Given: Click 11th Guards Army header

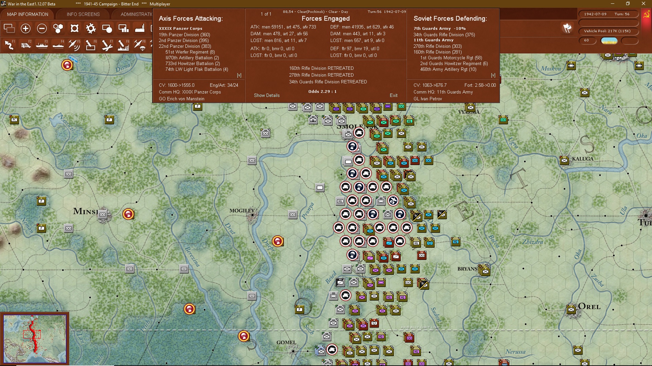Looking at the screenshot, I should click(434, 40).
